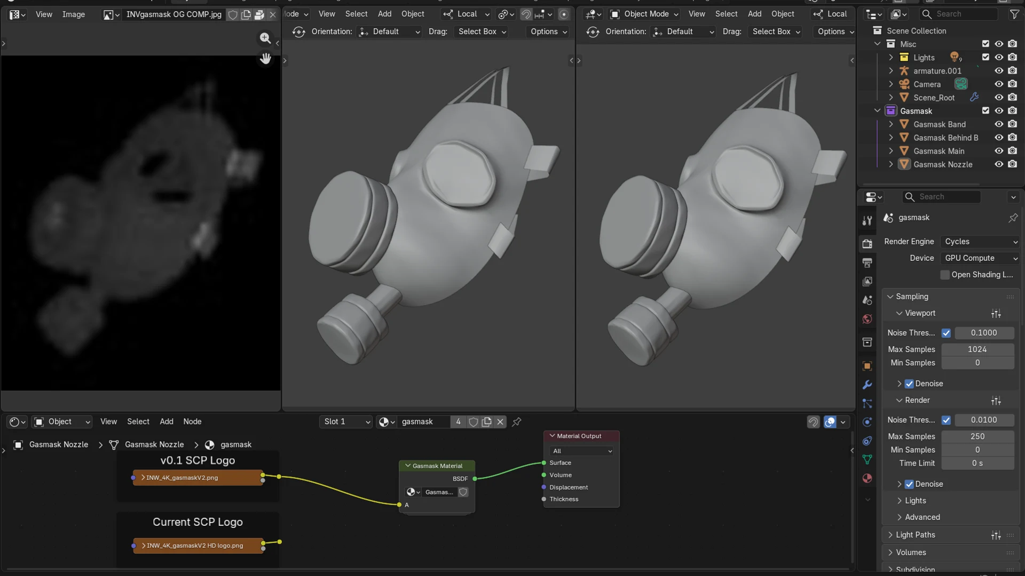Open the Node menu in shader editor

[x=192, y=422]
